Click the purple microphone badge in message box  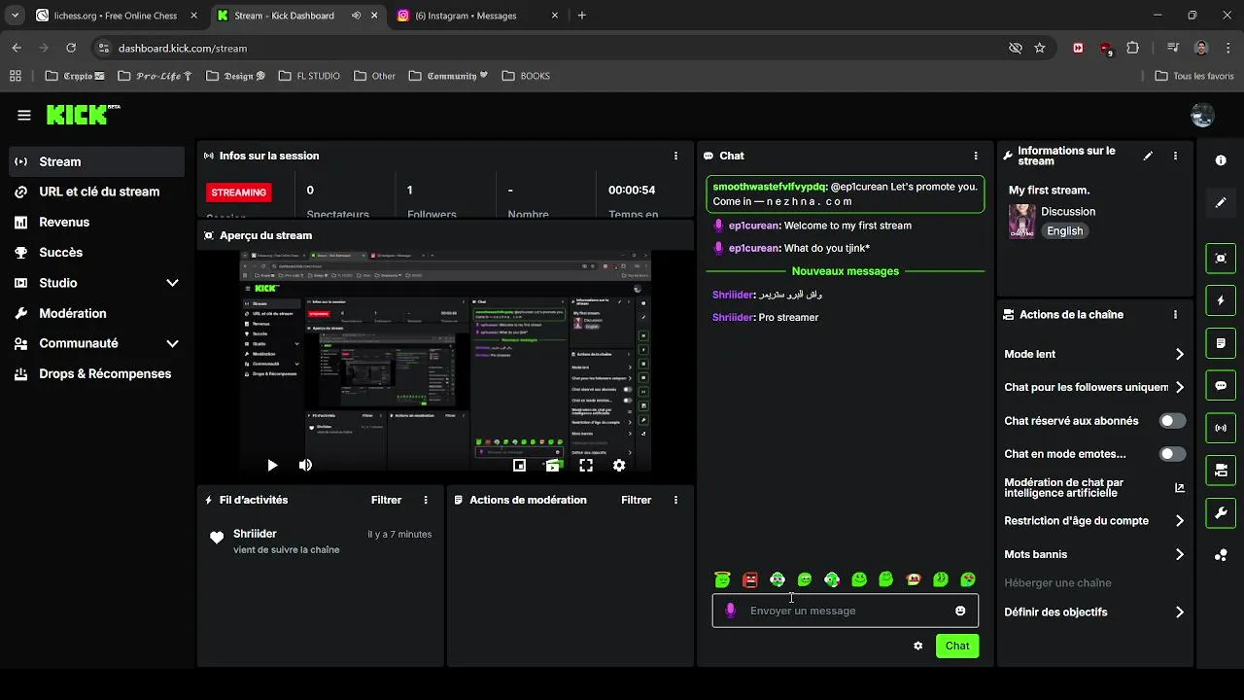(731, 611)
